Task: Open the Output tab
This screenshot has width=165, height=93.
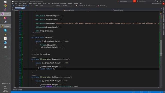Action: (20, 90)
